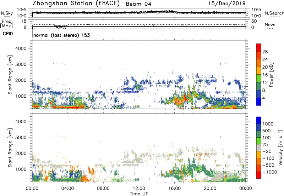
Task: Click the 18 tick on the frequency axis
Action: (x=24, y=21)
